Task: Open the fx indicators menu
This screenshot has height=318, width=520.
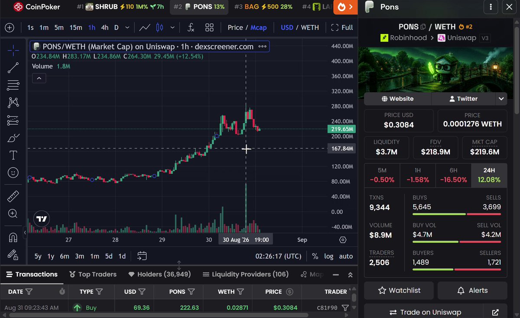Action: click(x=191, y=28)
